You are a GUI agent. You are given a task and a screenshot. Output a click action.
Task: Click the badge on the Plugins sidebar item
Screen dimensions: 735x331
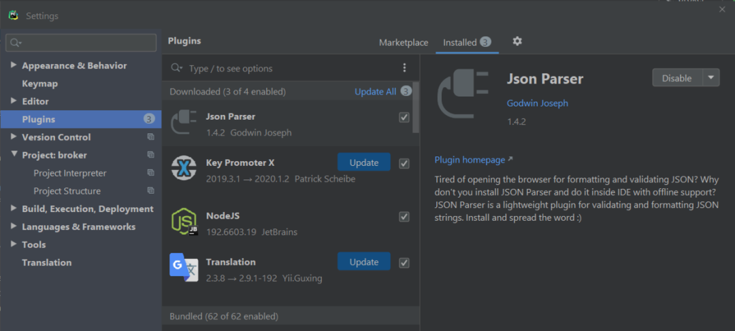[148, 119]
